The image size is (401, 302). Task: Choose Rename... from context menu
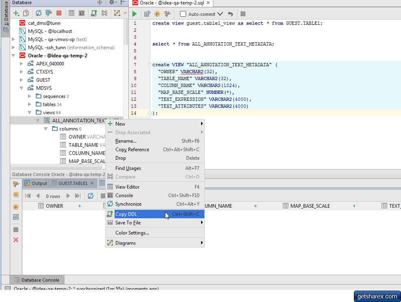155,141
